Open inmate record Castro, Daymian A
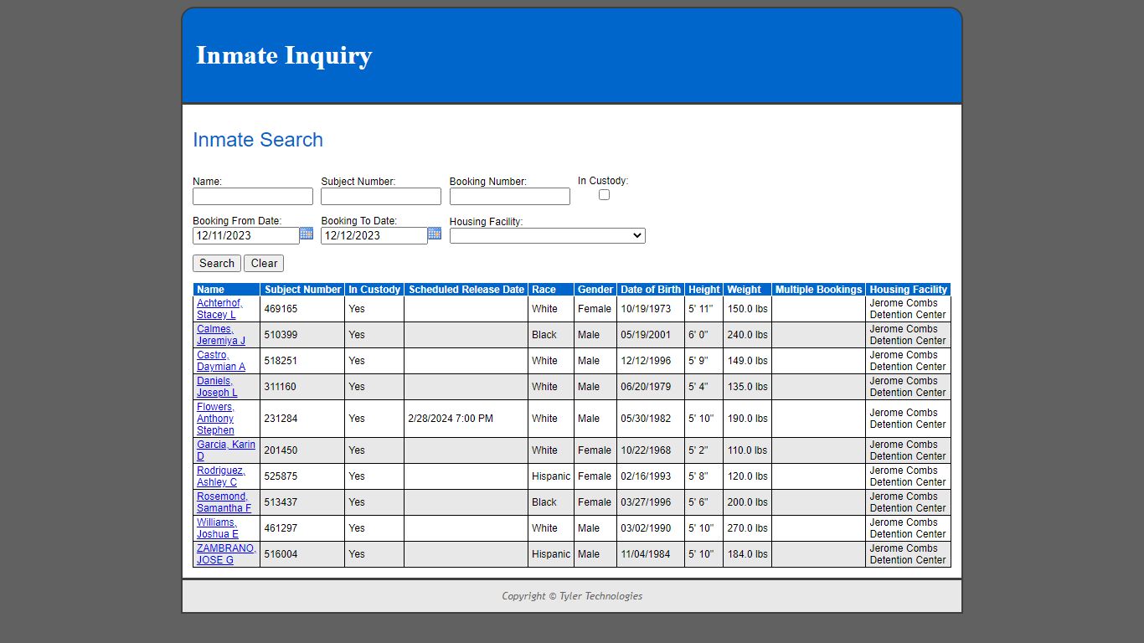Image resolution: width=1144 pixels, height=643 pixels. click(221, 361)
